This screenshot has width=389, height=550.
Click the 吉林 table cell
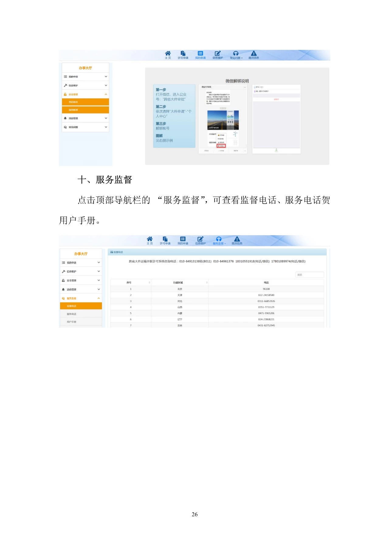[x=180, y=325]
